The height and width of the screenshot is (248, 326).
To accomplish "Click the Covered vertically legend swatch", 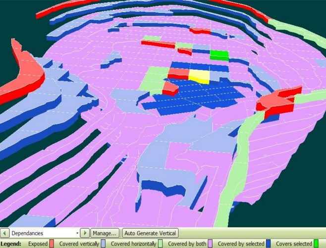I will 103,244.
